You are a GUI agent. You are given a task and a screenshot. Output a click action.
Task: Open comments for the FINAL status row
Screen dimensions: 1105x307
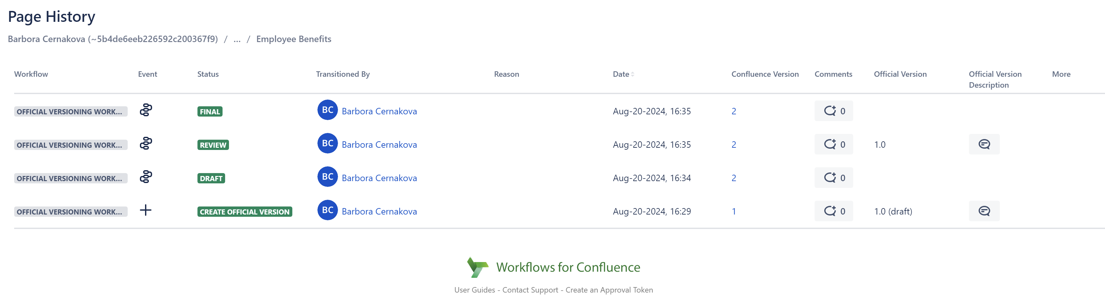tap(833, 111)
